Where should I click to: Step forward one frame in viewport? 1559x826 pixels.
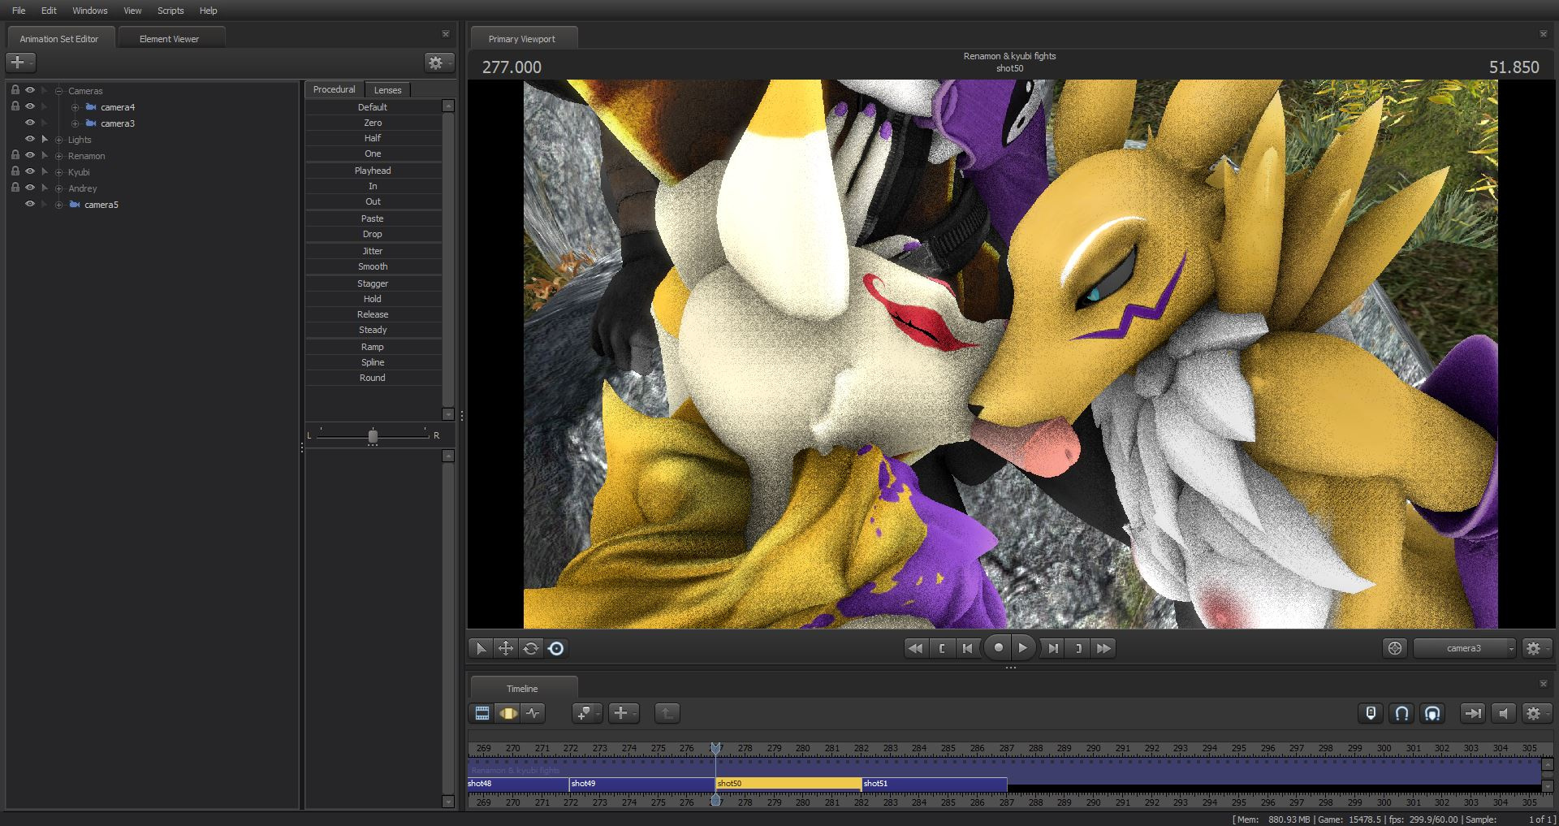click(1053, 648)
